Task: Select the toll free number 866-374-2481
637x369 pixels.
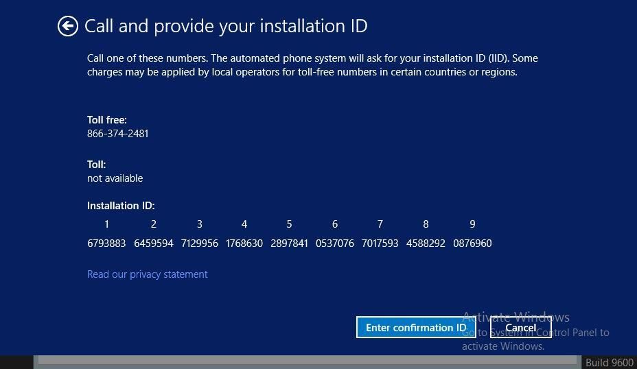Action: click(117, 134)
